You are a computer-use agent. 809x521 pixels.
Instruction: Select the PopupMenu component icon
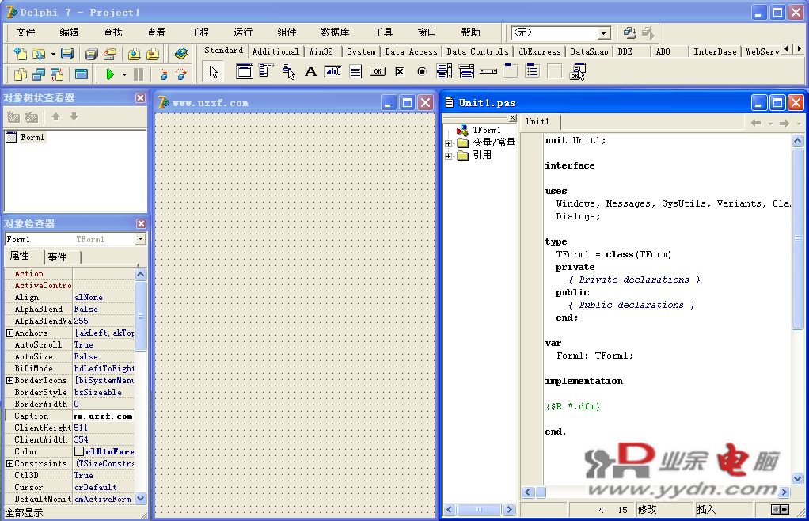click(x=288, y=71)
